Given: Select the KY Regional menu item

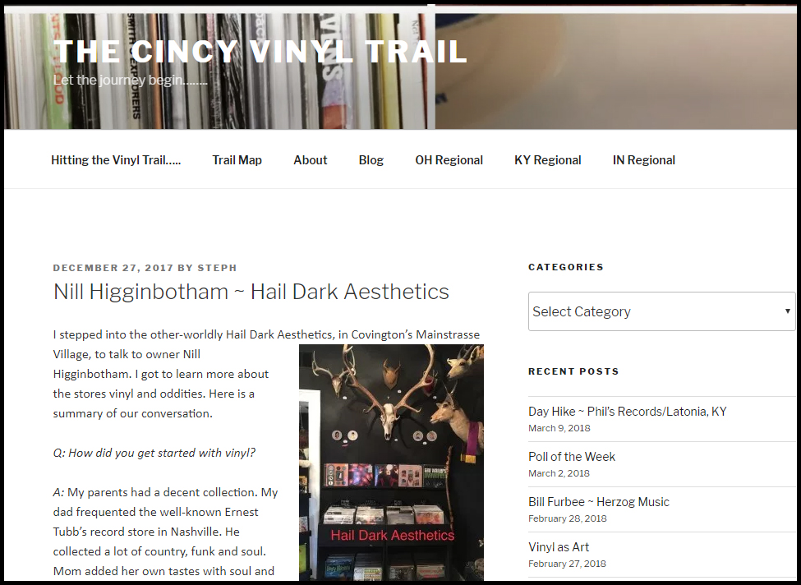Looking at the screenshot, I should coord(548,160).
